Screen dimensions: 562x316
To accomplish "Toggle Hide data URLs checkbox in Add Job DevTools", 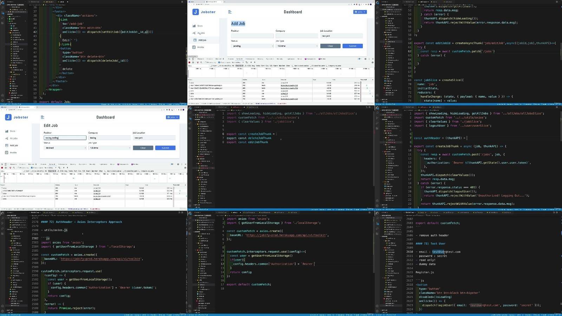I will tap(218, 66).
